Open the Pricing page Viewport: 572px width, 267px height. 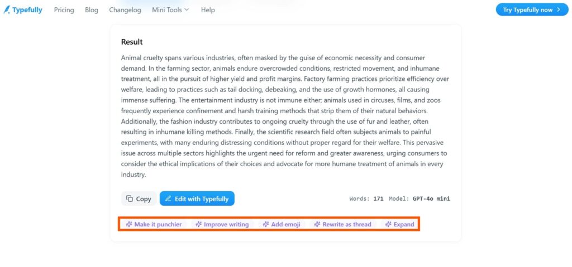(x=64, y=10)
